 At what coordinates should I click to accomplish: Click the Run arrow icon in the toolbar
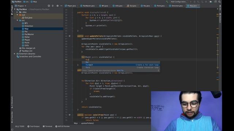pos(191,1)
